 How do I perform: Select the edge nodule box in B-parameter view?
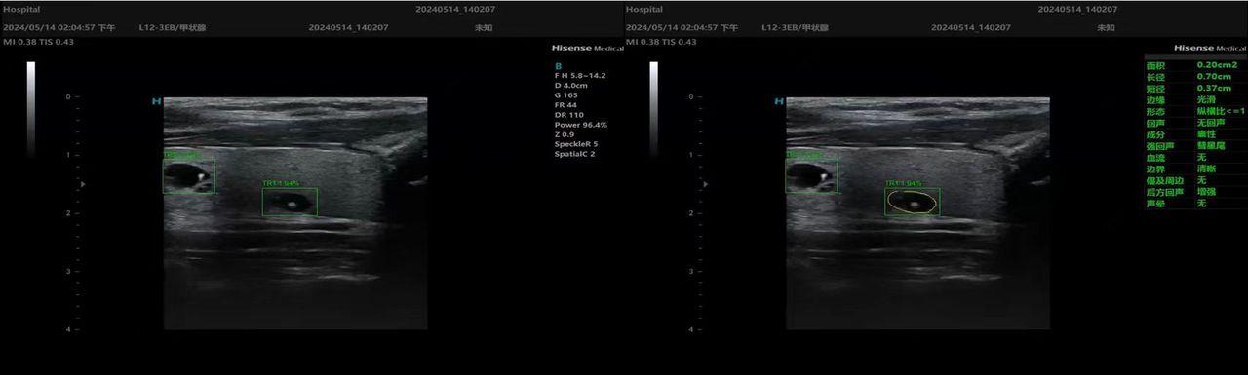tap(188, 176)
